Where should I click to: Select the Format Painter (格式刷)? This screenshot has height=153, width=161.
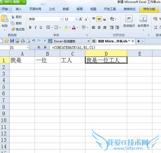18,29
